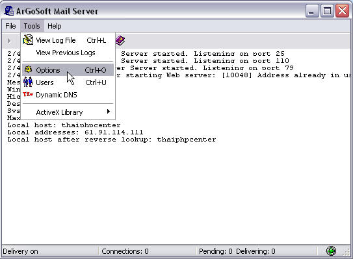Click the ArGoSoft title bar app icon

coord(9,11)
